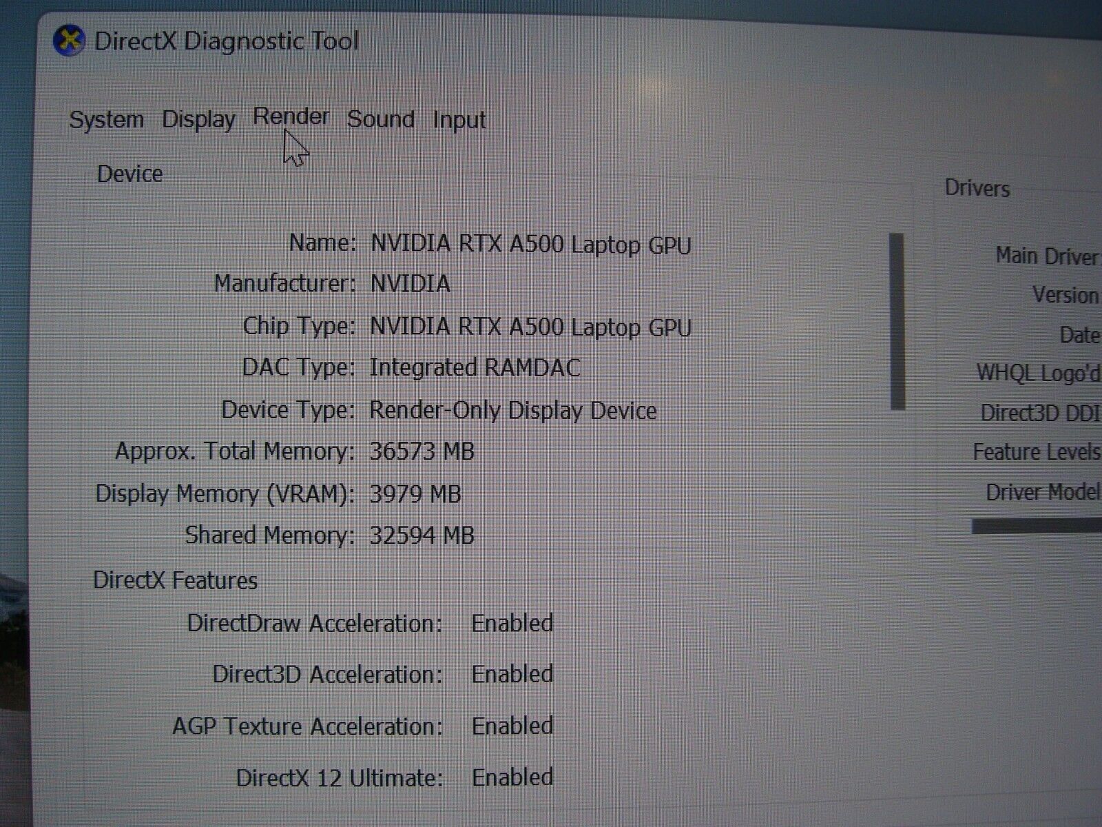The height and width of the screenshot is (827, 1102).
Task: Click the Device Type label
Action: click(x=288, y=410)
